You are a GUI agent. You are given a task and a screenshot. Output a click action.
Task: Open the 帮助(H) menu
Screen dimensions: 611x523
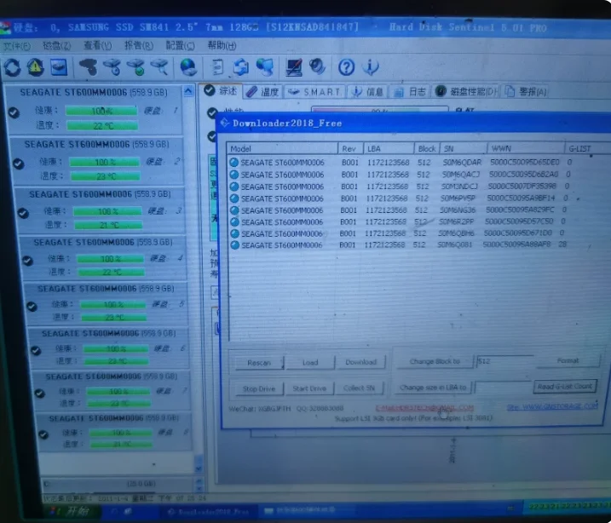coord(222,45)
